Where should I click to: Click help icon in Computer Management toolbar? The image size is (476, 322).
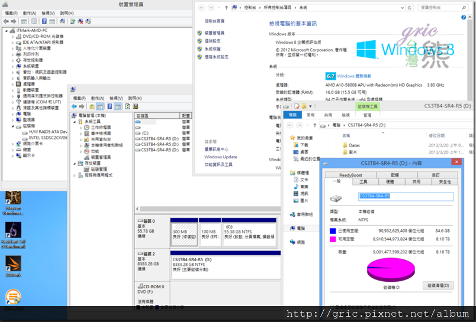pyautogui.click(x=110, y=106)
